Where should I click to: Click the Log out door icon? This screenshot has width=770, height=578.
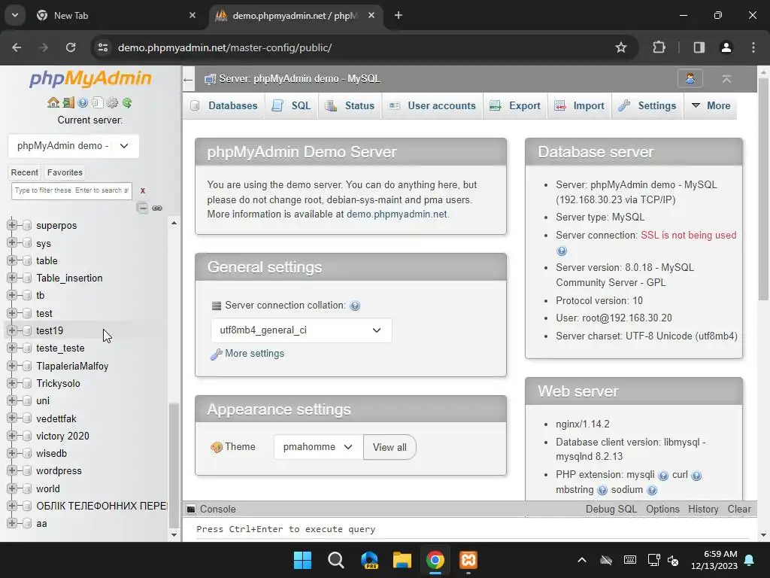(68, 102)
